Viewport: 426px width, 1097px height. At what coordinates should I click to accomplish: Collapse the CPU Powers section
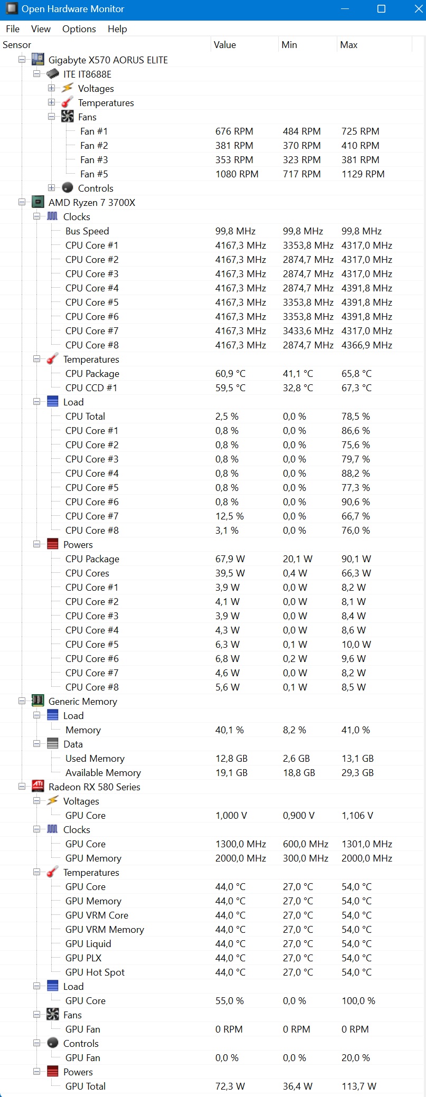pos(36,544)
